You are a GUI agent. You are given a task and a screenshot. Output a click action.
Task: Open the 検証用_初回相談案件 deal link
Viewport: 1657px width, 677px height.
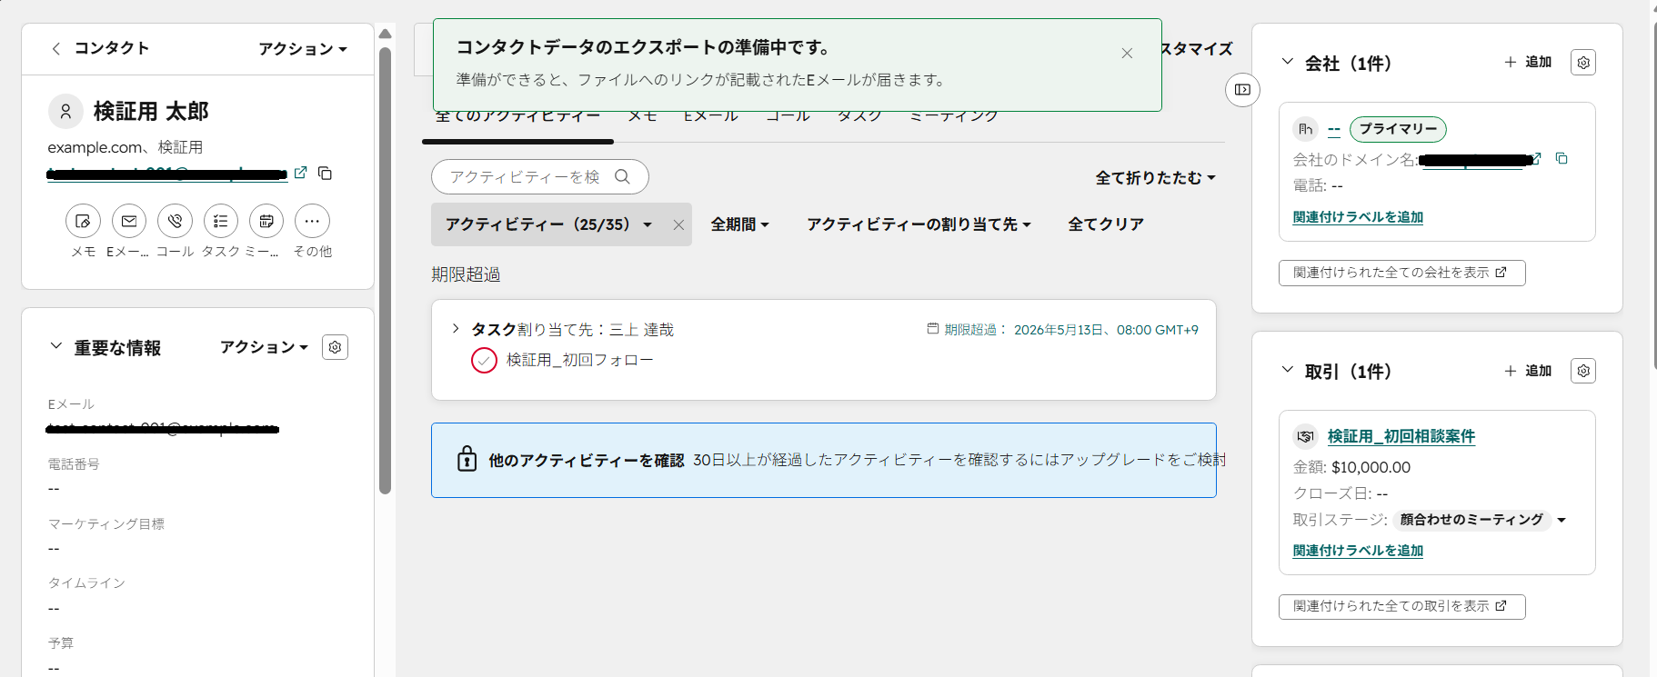pyautogui.click(x=1401, y=436)
